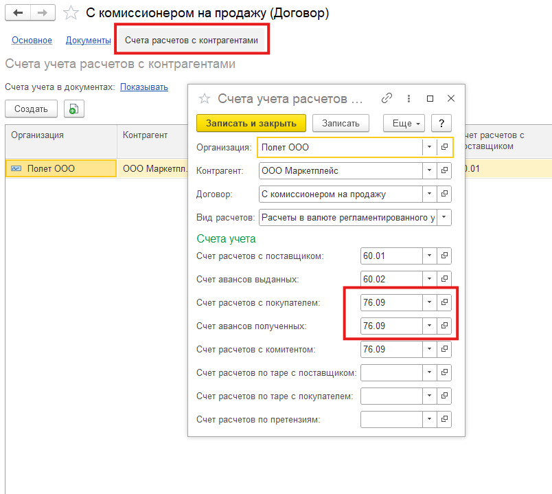
Task: Expand the Вид расчетов dropdown
Action: tap(444, 218)
